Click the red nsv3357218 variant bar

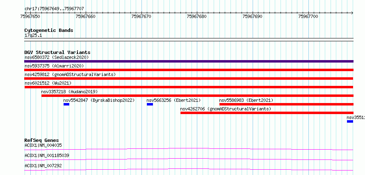(x=197, y=96)
